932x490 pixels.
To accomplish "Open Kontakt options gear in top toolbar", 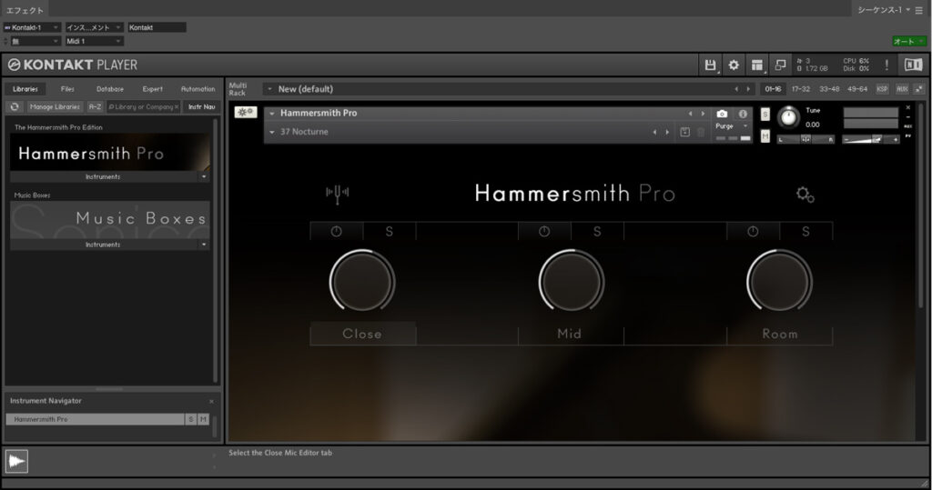I will (x=734, y=65).
